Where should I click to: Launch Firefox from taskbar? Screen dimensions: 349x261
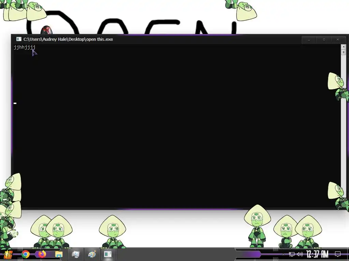coord(42,254)
